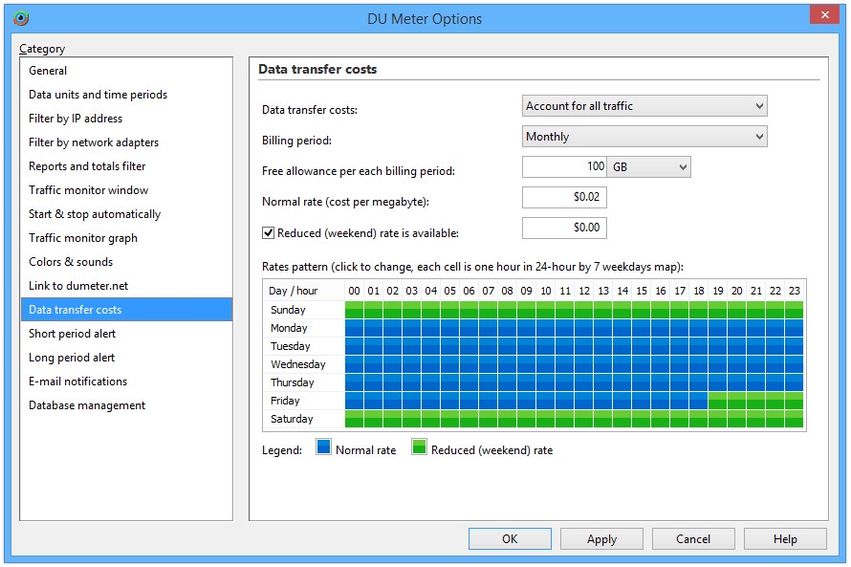Click the blue Normal rate legend swatch
Viewport: 851px width, 567px height.
pos(323,447)
